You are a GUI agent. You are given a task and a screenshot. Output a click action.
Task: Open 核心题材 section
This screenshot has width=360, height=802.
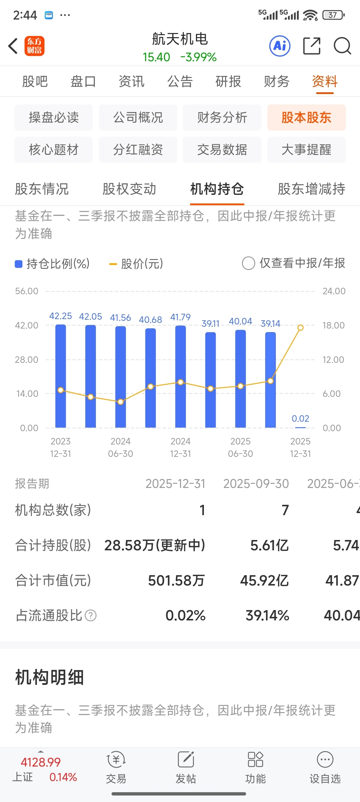coord(54,150)
